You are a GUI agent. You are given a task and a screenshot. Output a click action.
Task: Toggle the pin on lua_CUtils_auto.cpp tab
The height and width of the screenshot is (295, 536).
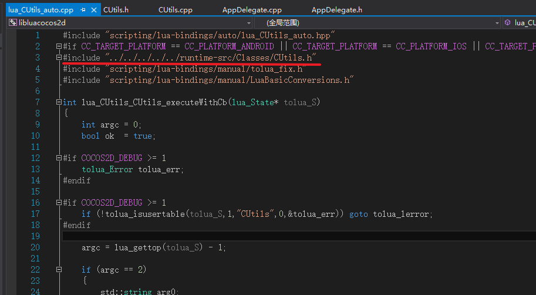click(83, 10)
